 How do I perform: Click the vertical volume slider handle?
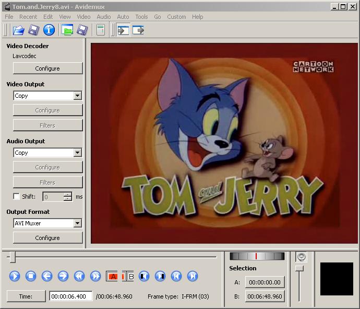(299, 268)
